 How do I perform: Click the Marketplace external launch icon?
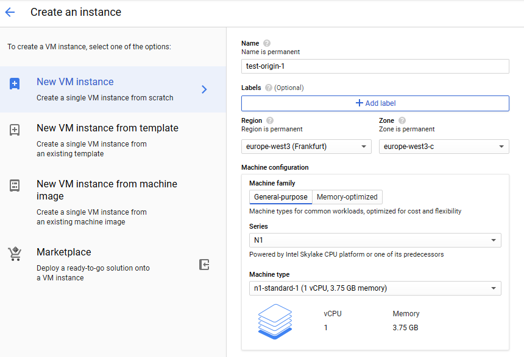click(x=205, y=265)
